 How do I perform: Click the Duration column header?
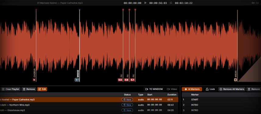[x=172, y=95]
